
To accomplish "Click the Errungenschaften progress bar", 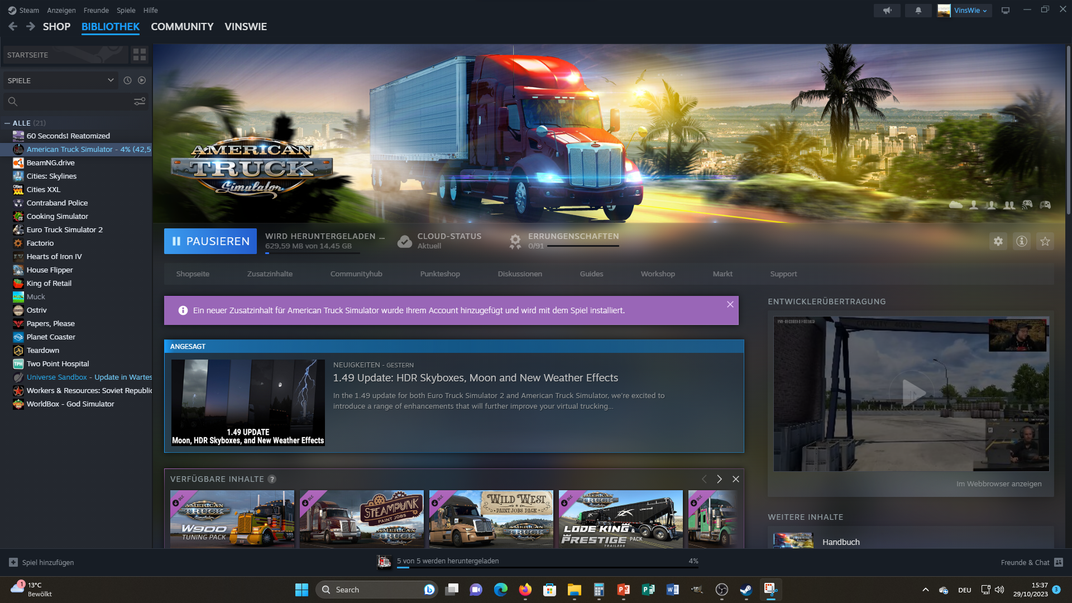I will [583, 246].
